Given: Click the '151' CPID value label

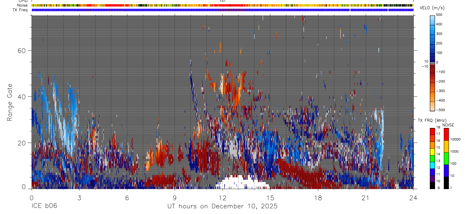Looking at the screenshot, I should [x=223, y=1].
